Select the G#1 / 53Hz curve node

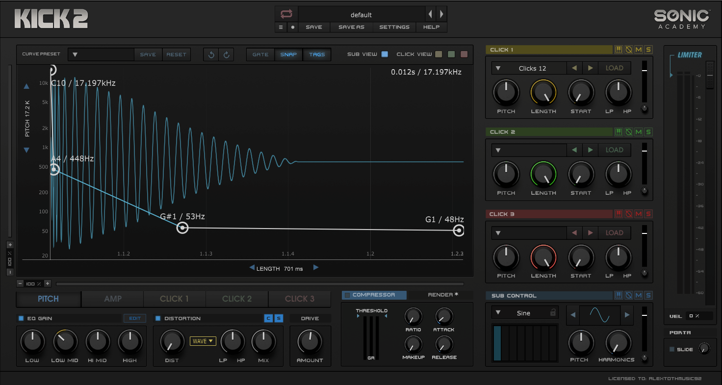click(x=182, y=228)
